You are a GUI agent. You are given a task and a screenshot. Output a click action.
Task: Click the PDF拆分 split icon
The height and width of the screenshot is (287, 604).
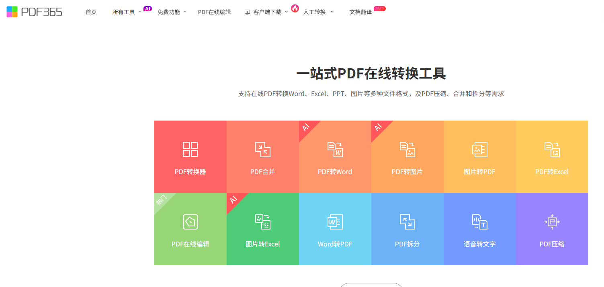(407, 221)
